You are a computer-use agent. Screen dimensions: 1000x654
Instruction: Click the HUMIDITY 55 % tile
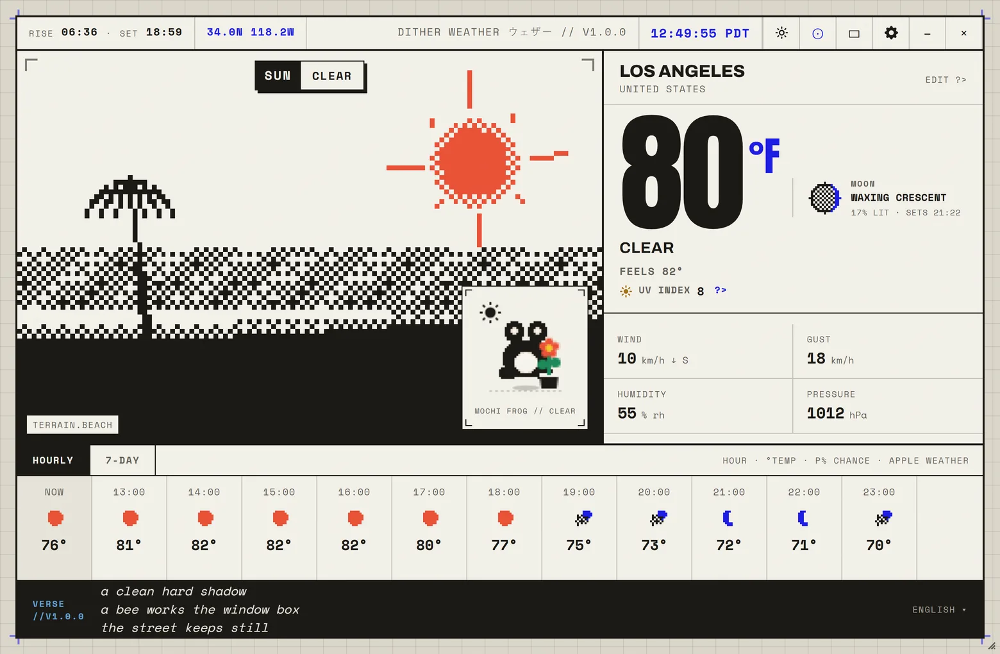698,406
